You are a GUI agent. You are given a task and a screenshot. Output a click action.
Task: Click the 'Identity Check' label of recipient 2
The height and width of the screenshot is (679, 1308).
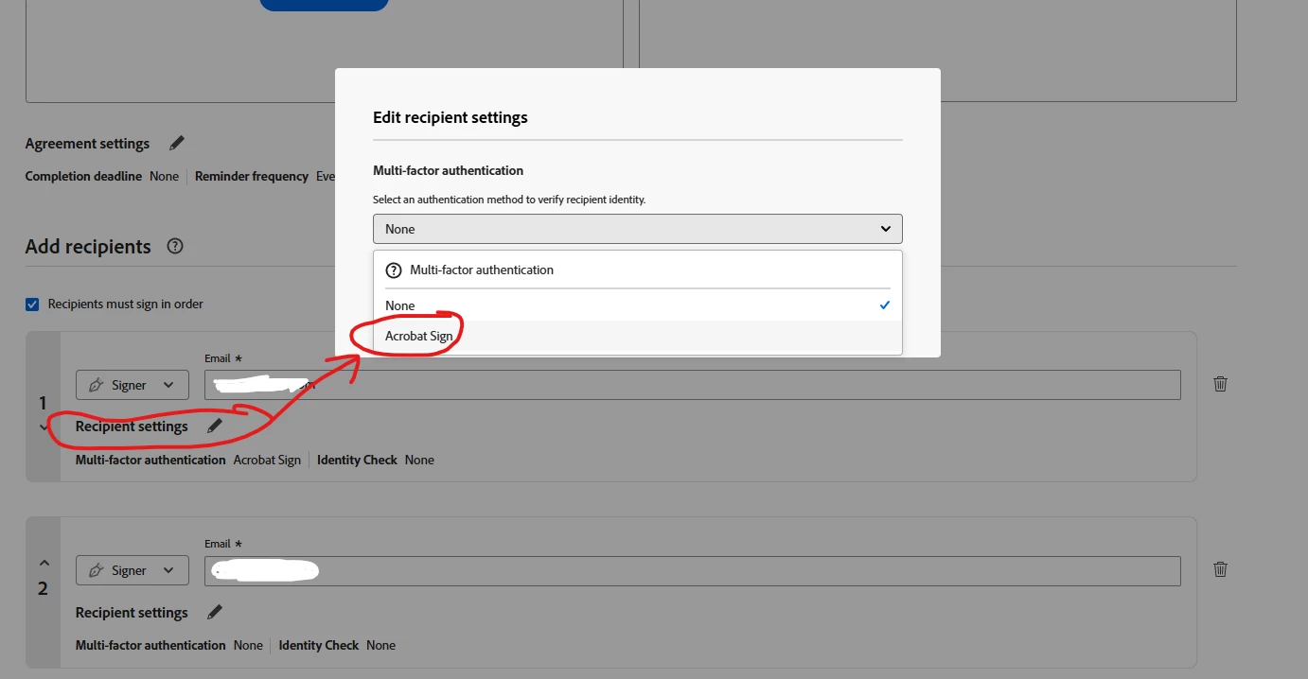coord(319,645)
